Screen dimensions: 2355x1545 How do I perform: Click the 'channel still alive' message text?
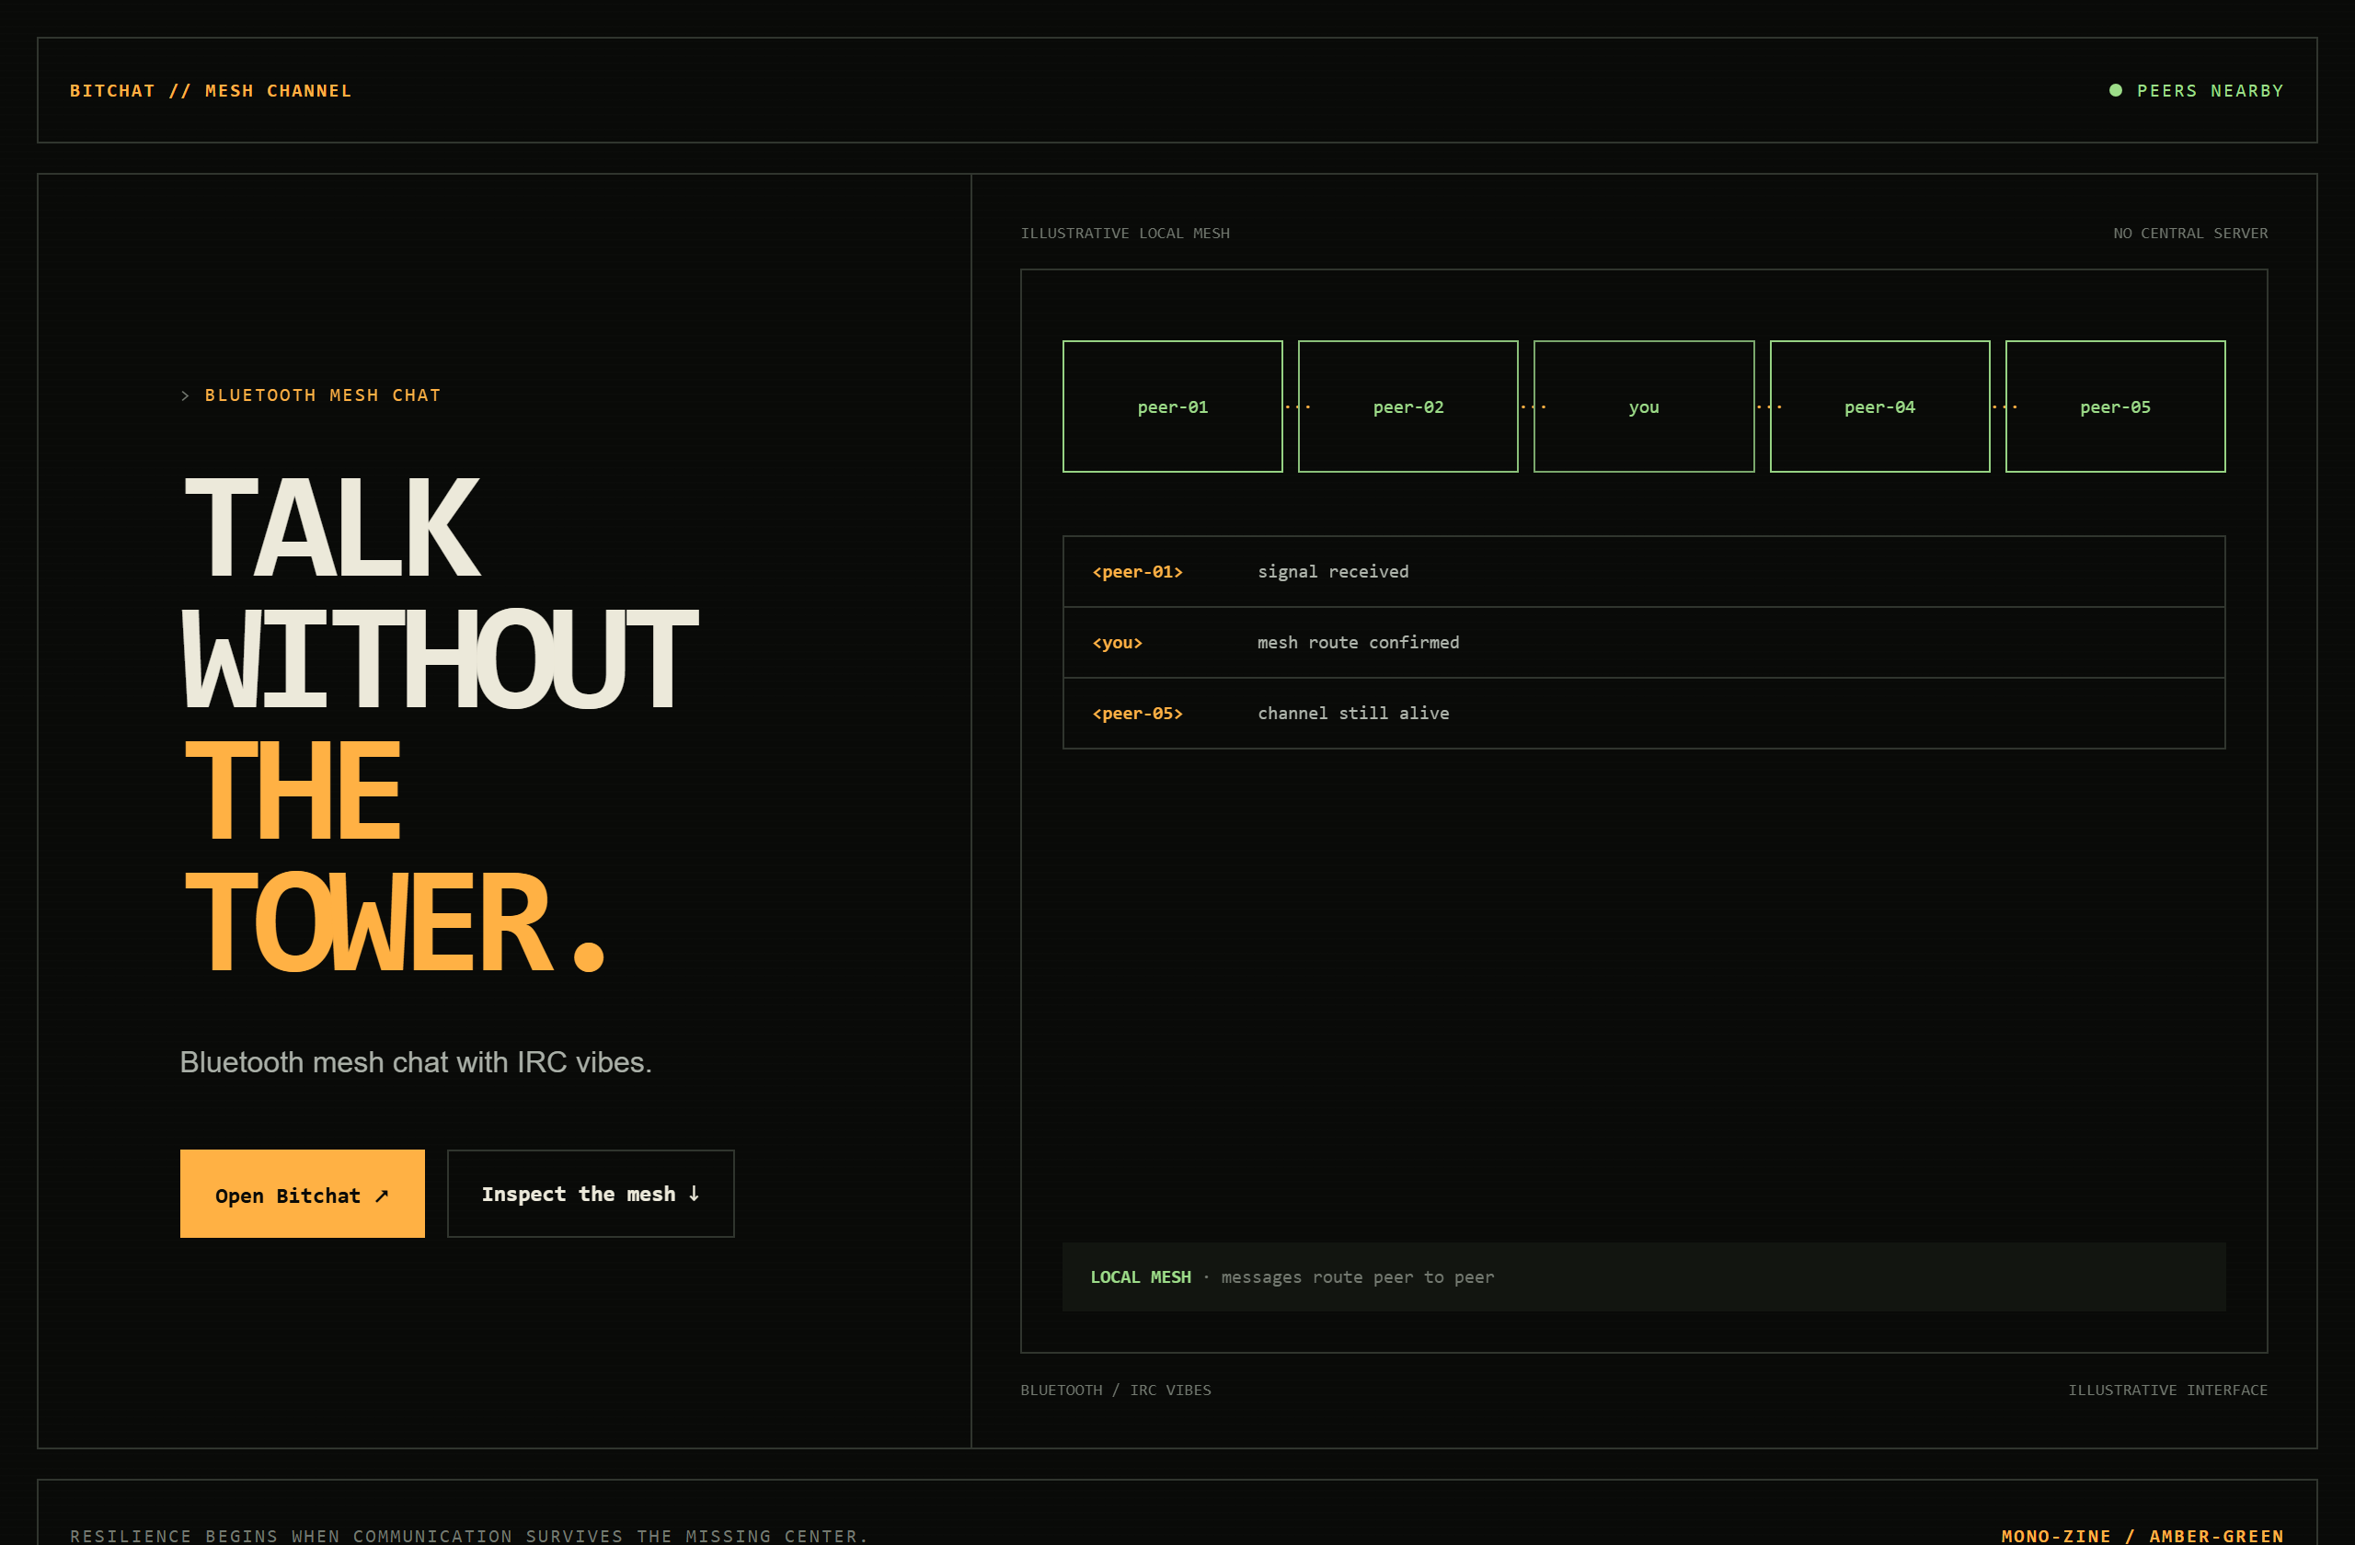coord(1352,713)
